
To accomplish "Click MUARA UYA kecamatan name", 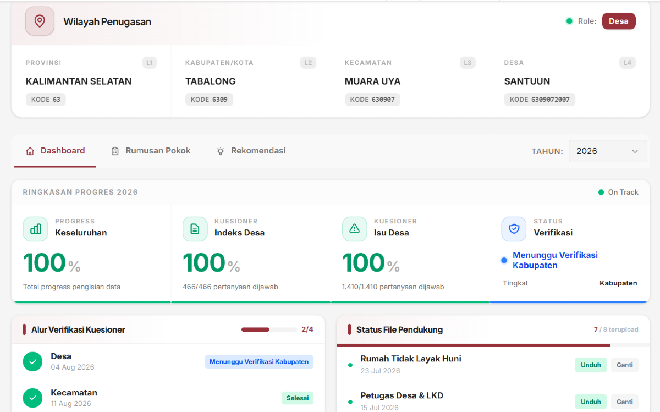I will point(372,81).
